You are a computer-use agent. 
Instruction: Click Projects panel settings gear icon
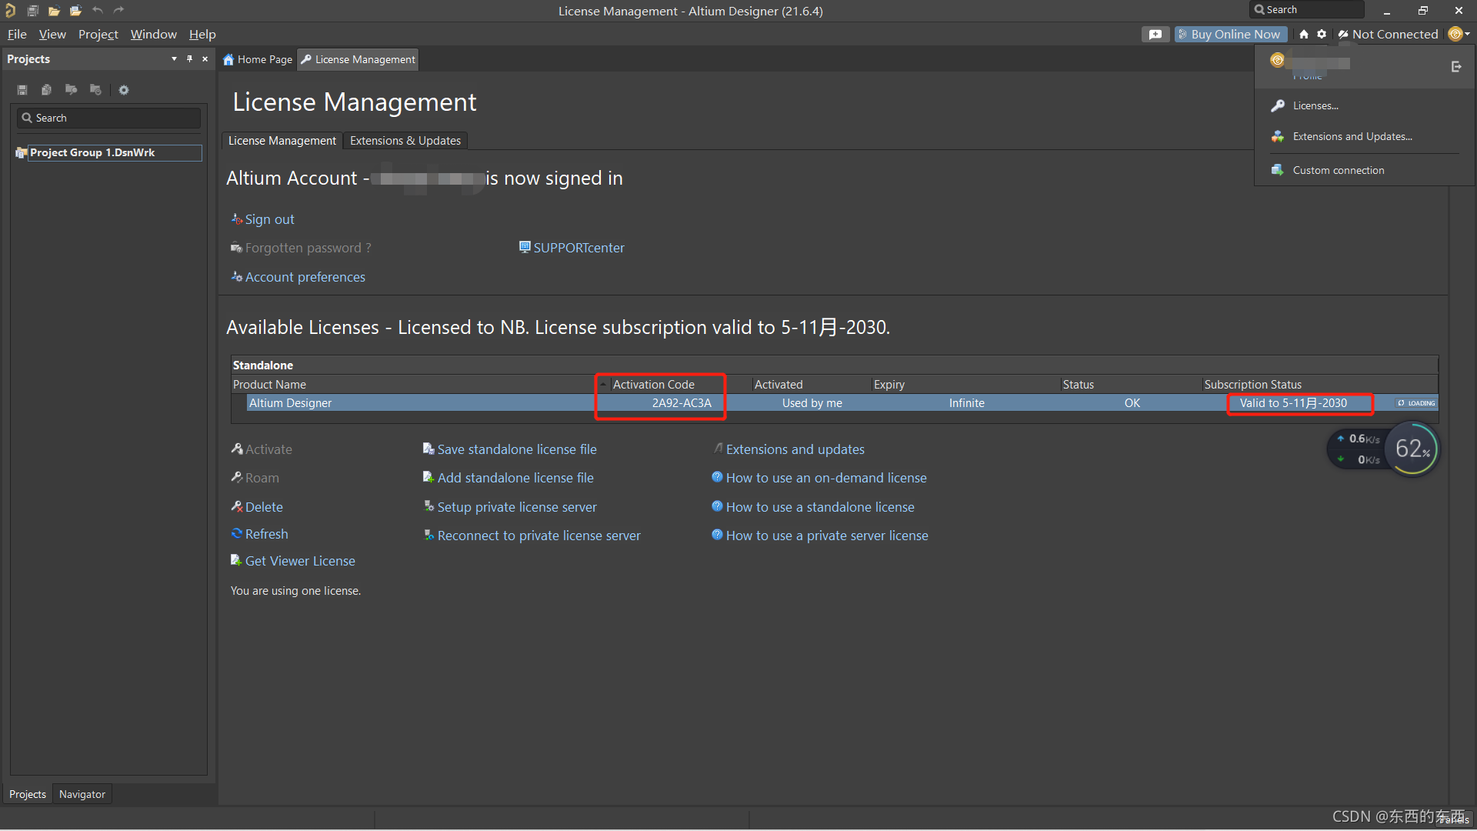pos(124,90)
